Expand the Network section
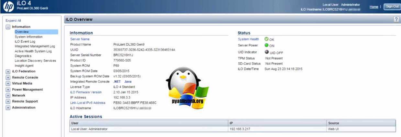The image size is (401, 137). coord(8,96)
